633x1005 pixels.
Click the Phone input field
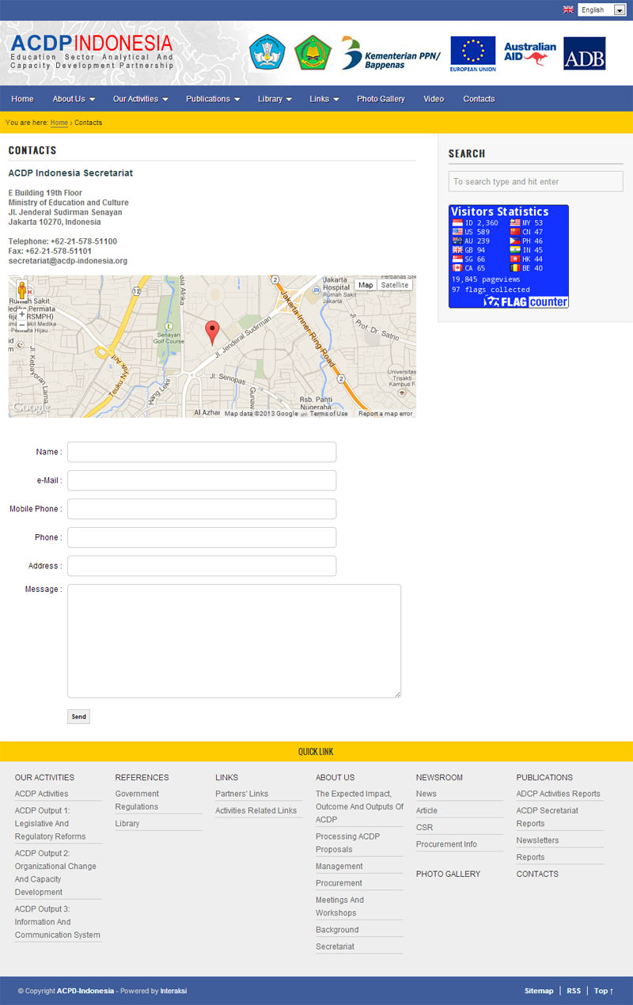click(x=202, y=537)
